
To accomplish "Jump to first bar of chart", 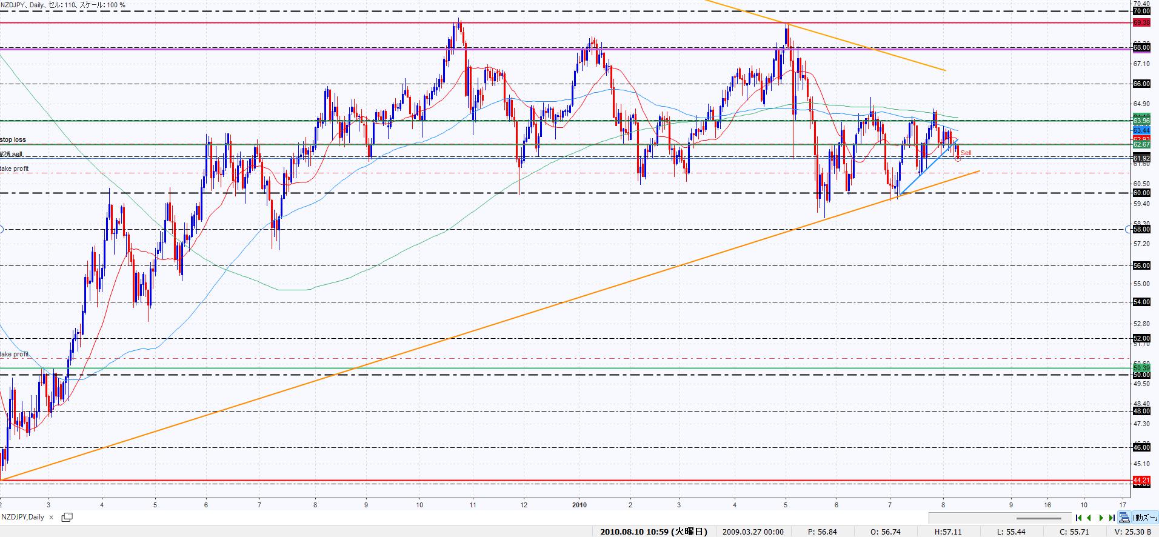I will click(1079, 518).
